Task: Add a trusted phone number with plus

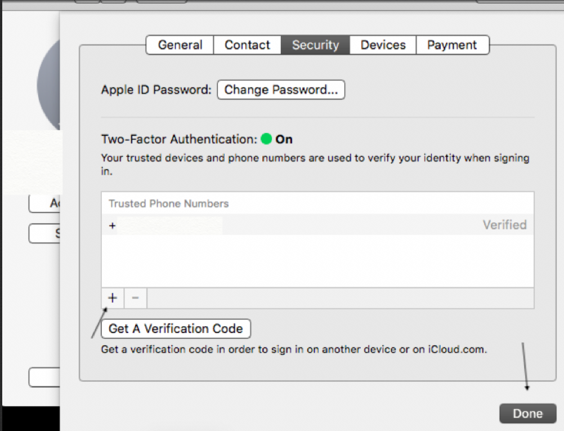Action: pos(113,298)
